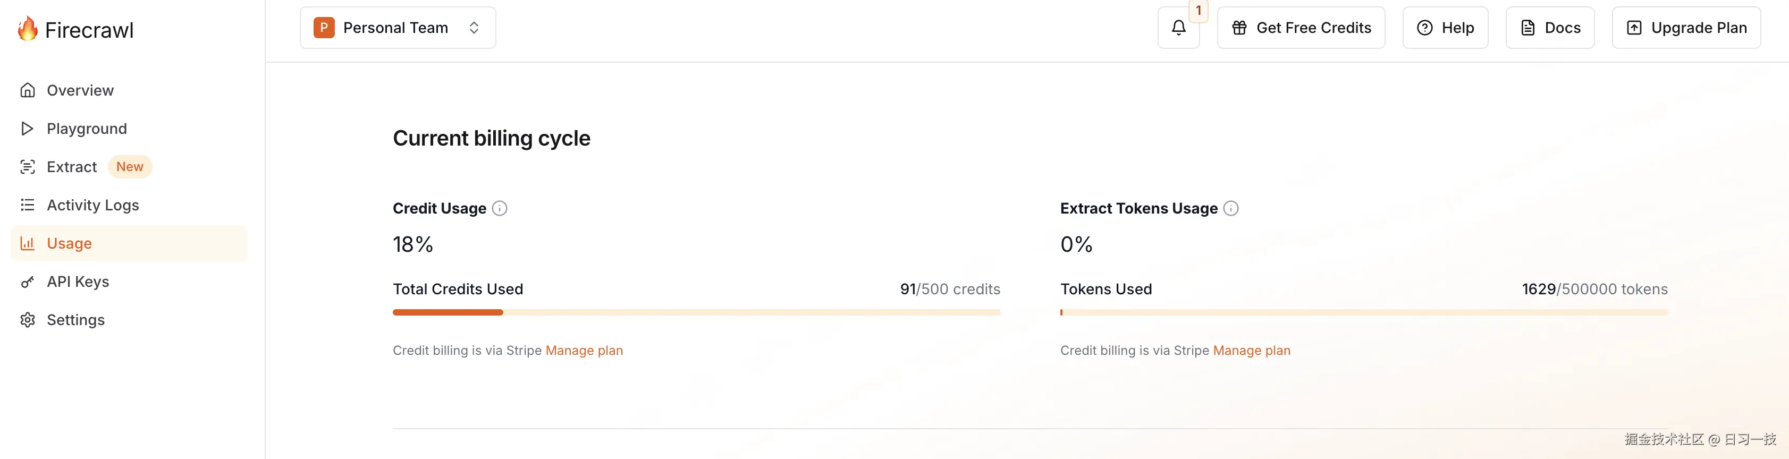The height and width of the screenshot is (459, 1789).
Task: Open the Personal Team switcher dropdown
Action: click(397, 28)
